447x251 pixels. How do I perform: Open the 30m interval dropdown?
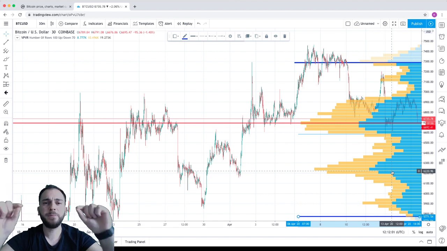click(x=42, y=23)
